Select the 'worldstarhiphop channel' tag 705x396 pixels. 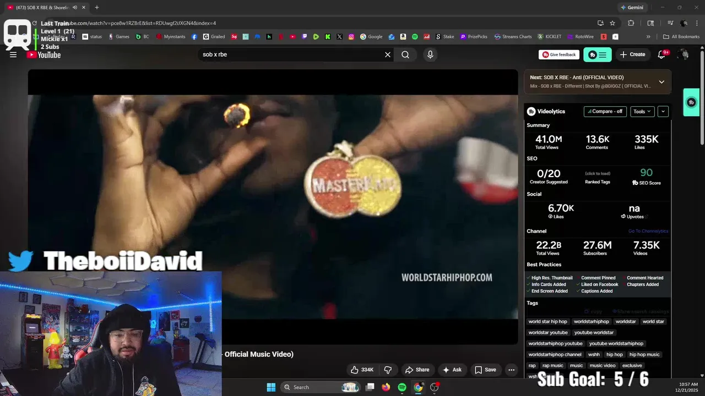click(555, 354)
